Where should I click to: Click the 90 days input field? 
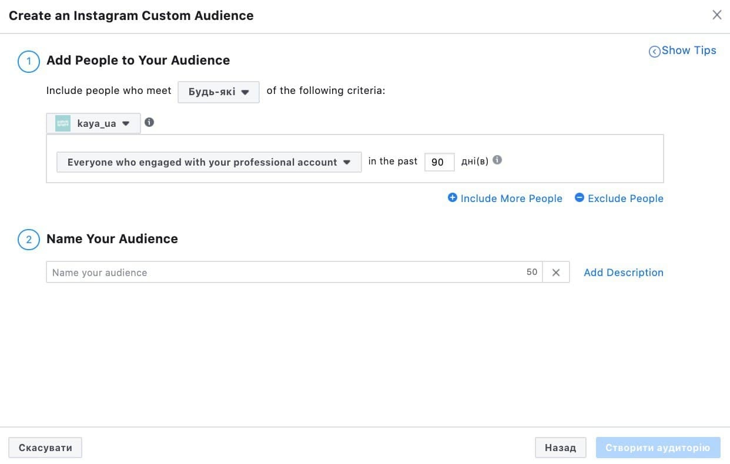[x=439, y=162]
